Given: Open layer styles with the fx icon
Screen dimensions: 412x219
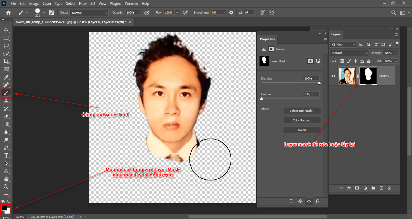Looking at the screenshot, I should (x=349, y=188).
